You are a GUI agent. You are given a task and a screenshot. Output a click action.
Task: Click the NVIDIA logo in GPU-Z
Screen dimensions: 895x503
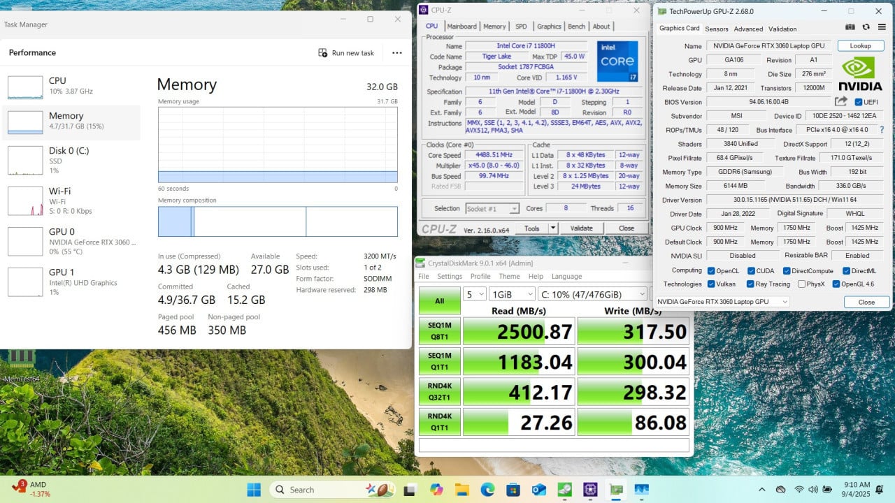coord(860,74)
